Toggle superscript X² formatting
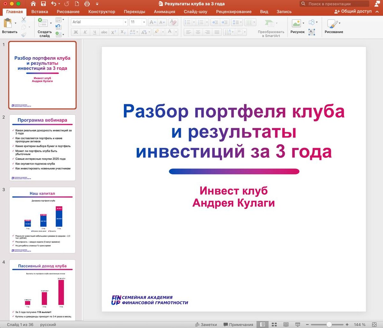383x328 pixels. 113,32
